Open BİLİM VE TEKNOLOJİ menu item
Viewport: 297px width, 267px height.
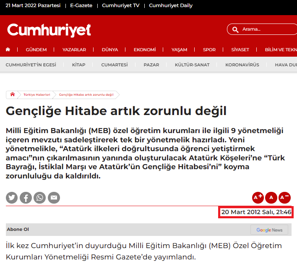[x=281, y=50]
